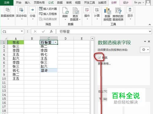Image resolution: width=153 pixels, height=114 pixels.
Task: Open the 更多表格... link
Action: 104,64
